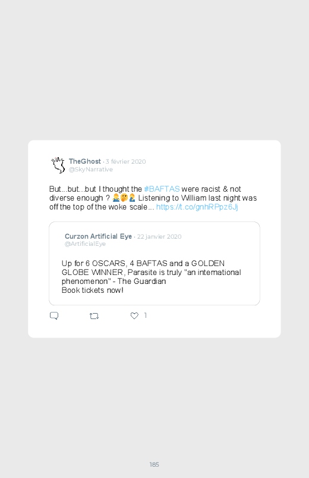Click the 3 février 2020 timestamp
This screenshot has width=309, height=478.
pyautogui.click(x=126, y=161)
